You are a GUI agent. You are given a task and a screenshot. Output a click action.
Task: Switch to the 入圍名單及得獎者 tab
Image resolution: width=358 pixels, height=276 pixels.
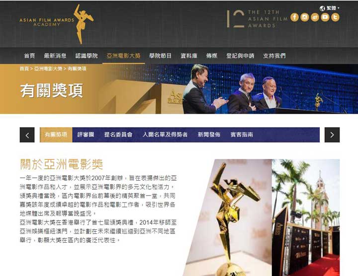coord(165,135)
